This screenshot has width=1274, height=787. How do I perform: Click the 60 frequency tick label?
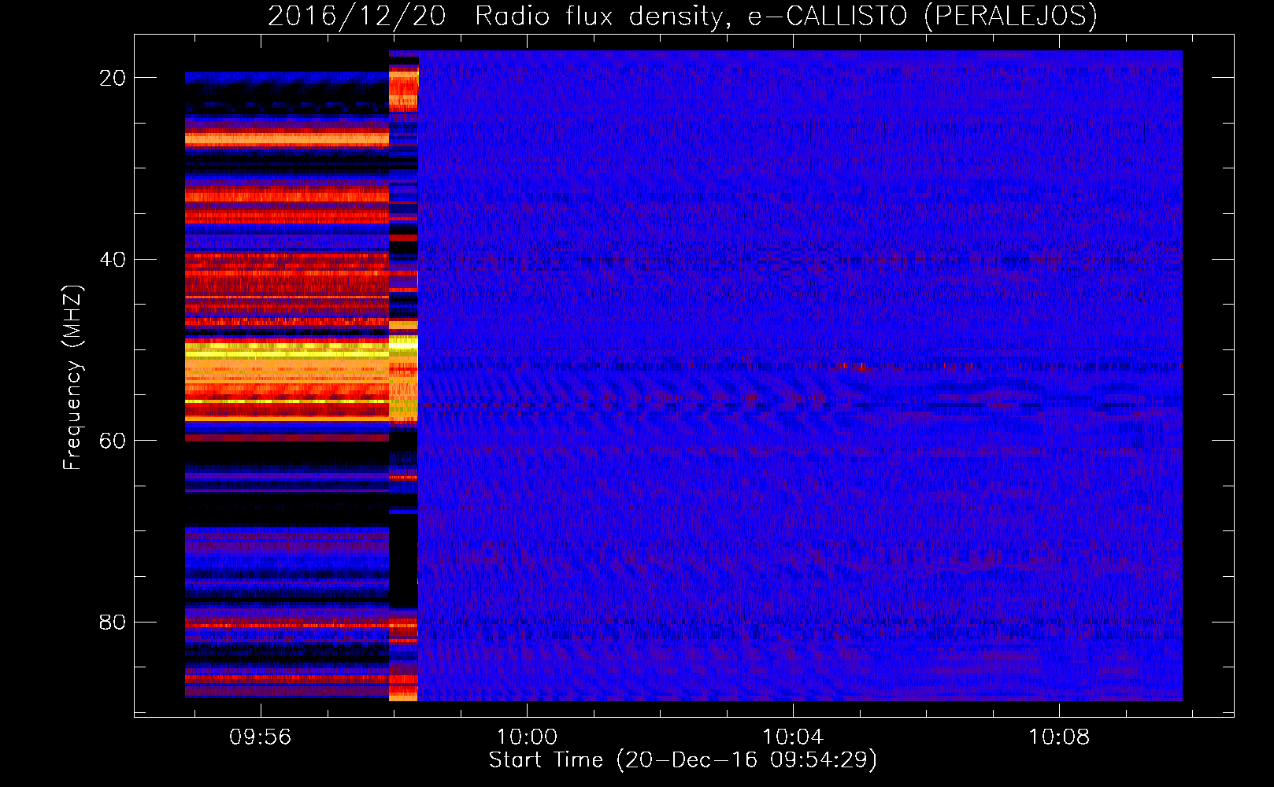(113, 440)
